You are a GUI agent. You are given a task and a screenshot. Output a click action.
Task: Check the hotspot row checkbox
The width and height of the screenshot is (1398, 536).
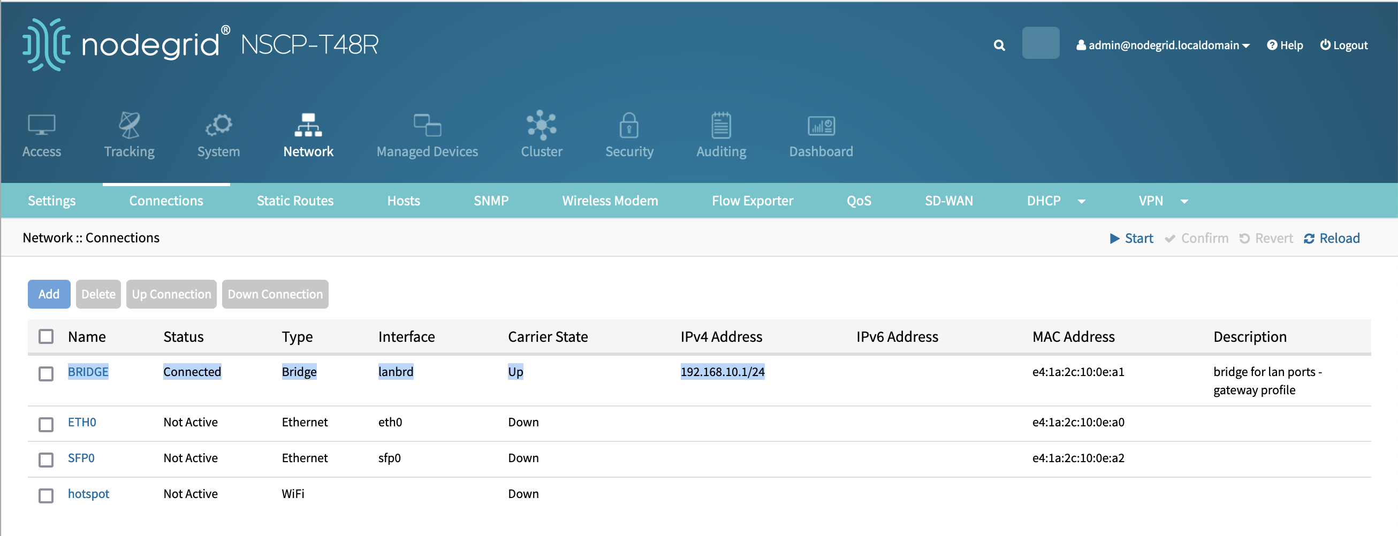point(46,496)
